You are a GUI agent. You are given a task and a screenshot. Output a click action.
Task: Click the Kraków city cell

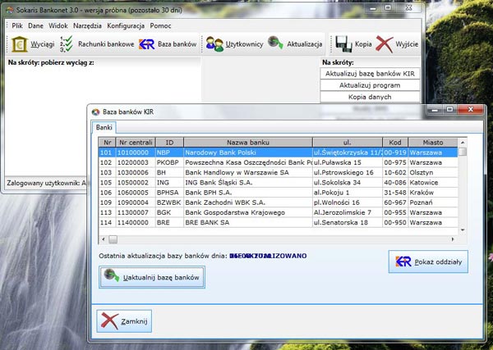click(x=433, y=193)
